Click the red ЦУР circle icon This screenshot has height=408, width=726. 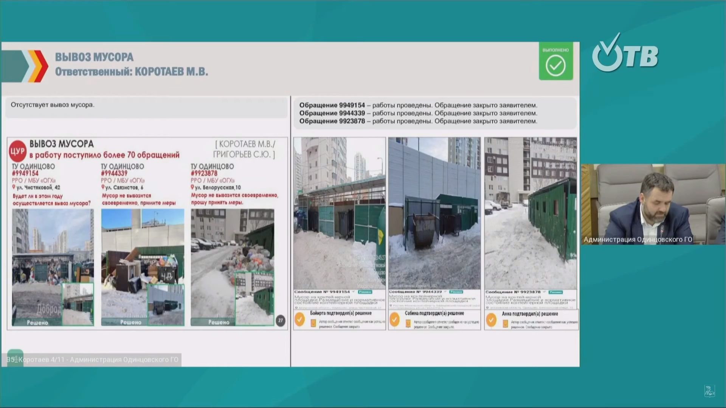[17, 151]
